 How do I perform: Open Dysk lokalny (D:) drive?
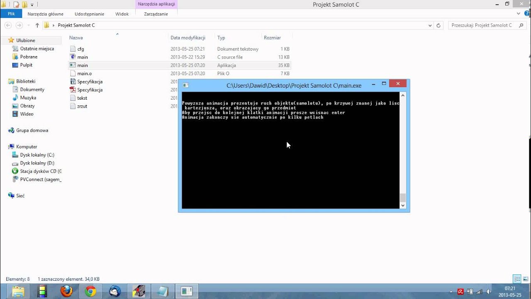click(x=37, y=163)
